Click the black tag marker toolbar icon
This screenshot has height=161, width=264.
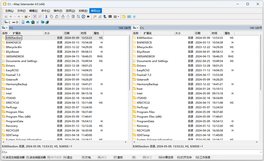(88, 16)
